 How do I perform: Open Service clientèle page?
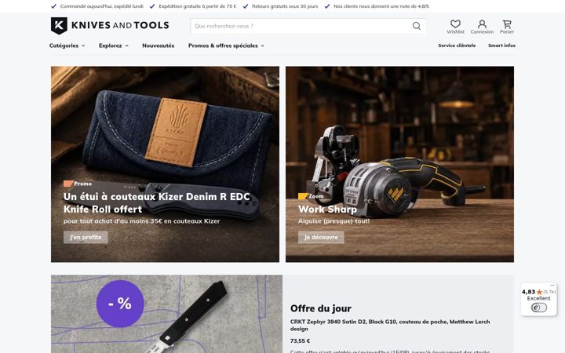[x=457, y=45]
